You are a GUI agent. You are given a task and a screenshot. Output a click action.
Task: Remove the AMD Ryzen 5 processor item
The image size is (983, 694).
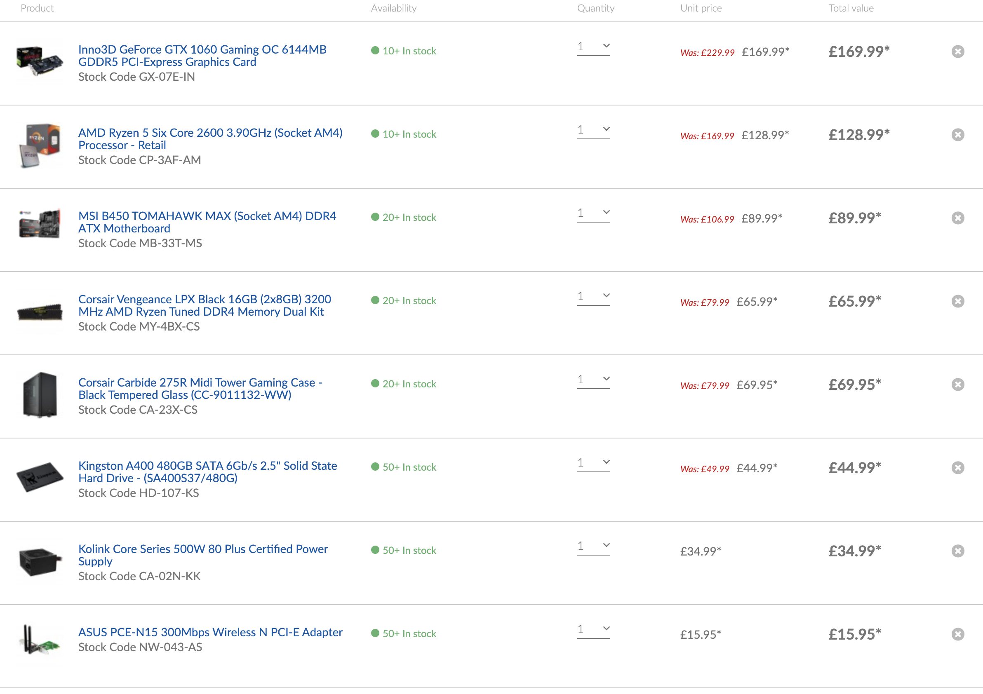click(958, 135)
